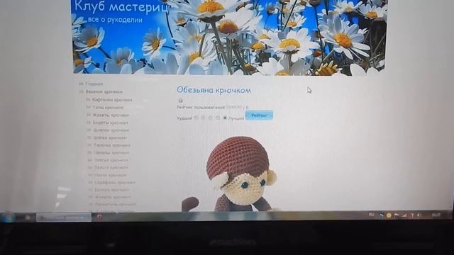Image resolution: width=454 pixels, height=255 pixels.
Task: Open the taskbar clock
Action: [436, 215]
